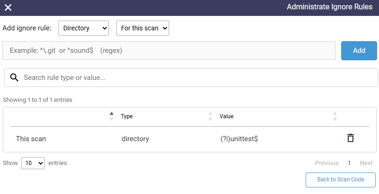Delete the (?i)unittest$ rule with trash icon
Screen dimensions: 379x194
tap(350, 138)
